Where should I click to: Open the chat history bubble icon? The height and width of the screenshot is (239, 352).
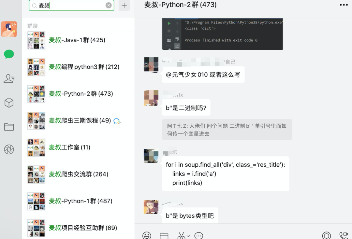[x=199, y=236]
